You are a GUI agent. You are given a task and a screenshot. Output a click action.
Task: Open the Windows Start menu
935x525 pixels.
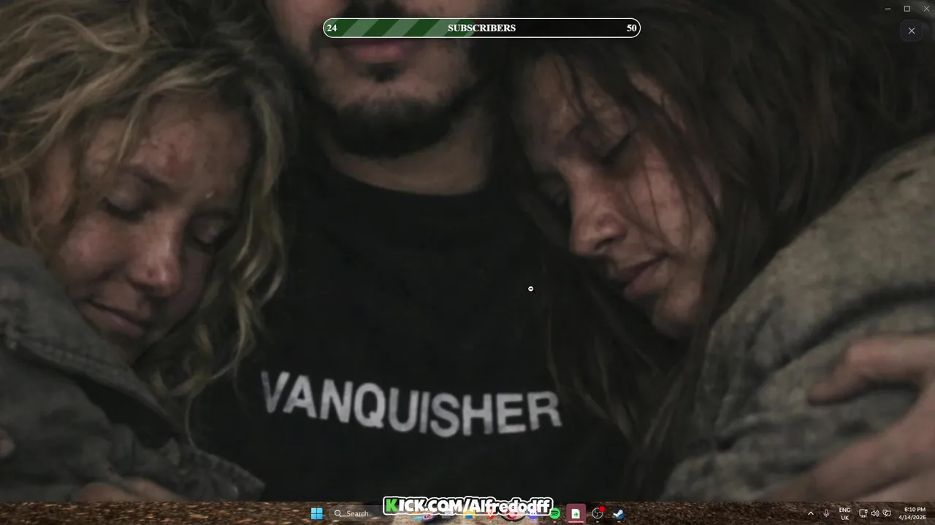(316, 513)
